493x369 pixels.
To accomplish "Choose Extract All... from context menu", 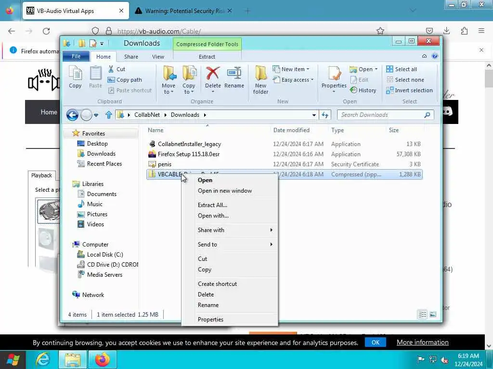I will tap(212, 205).
